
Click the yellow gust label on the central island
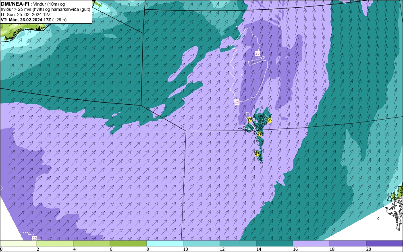tap(260, 133)
